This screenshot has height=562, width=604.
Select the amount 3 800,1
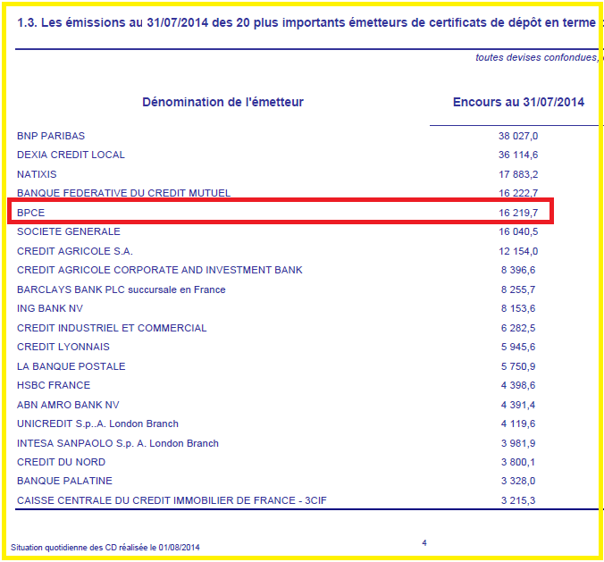coord(518,462)
